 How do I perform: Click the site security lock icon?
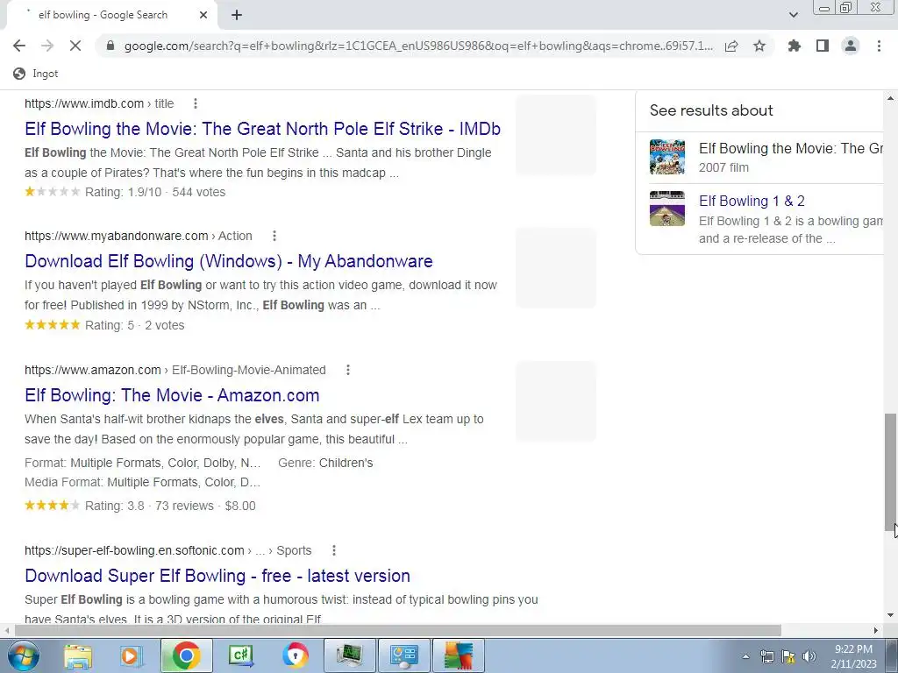click(x=111, y=46)
